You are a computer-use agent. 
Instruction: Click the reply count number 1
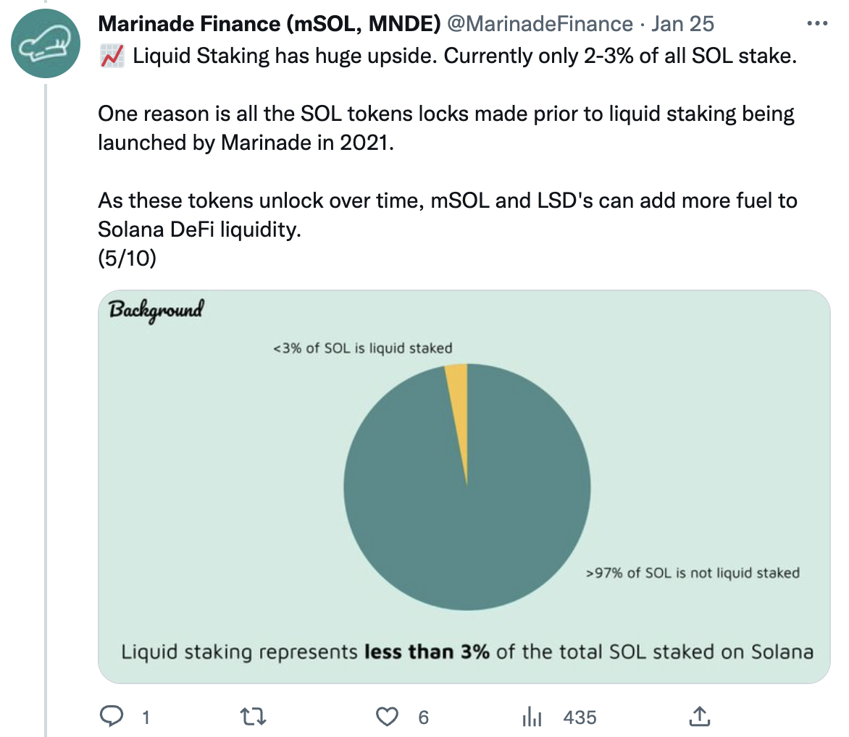(146, 717)
